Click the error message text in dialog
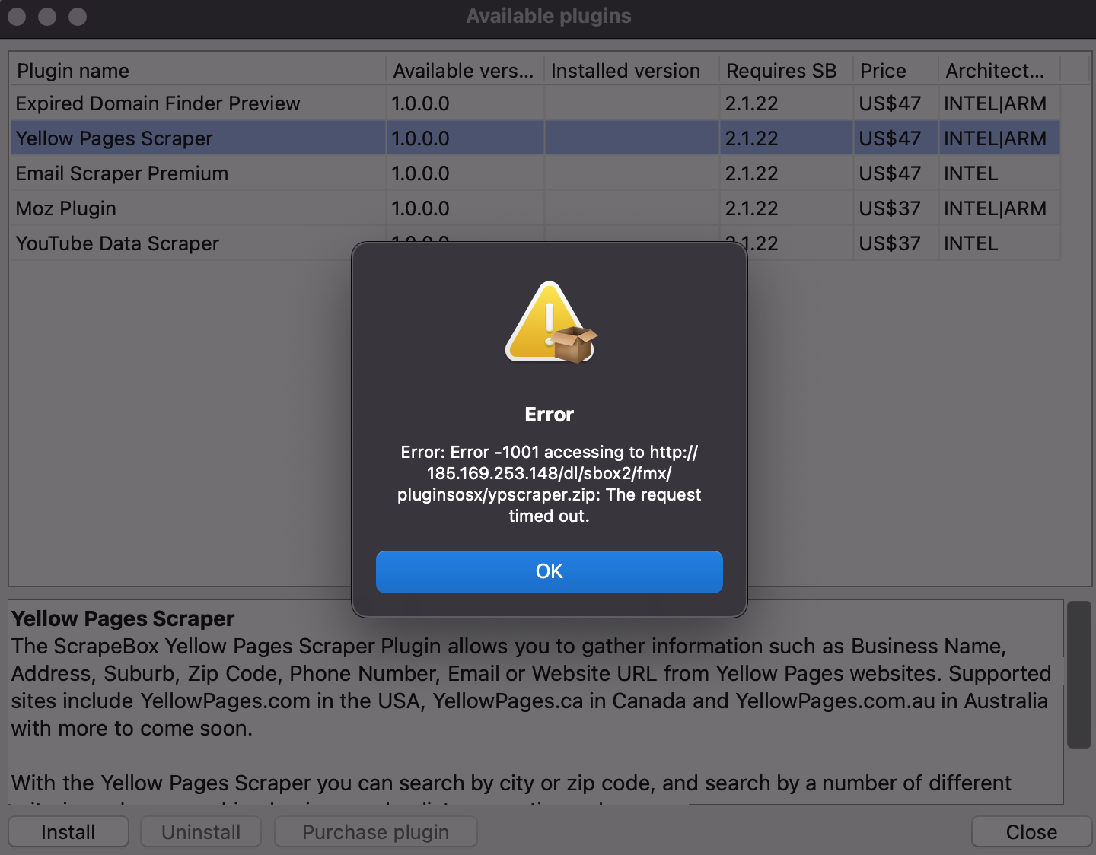This screenshot has width=1096, height=855. [x=549, y=484]
